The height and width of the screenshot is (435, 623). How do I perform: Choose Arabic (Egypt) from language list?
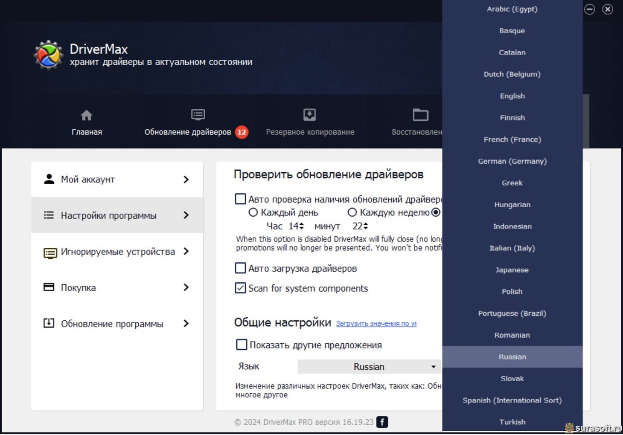(x=512, y=9)
